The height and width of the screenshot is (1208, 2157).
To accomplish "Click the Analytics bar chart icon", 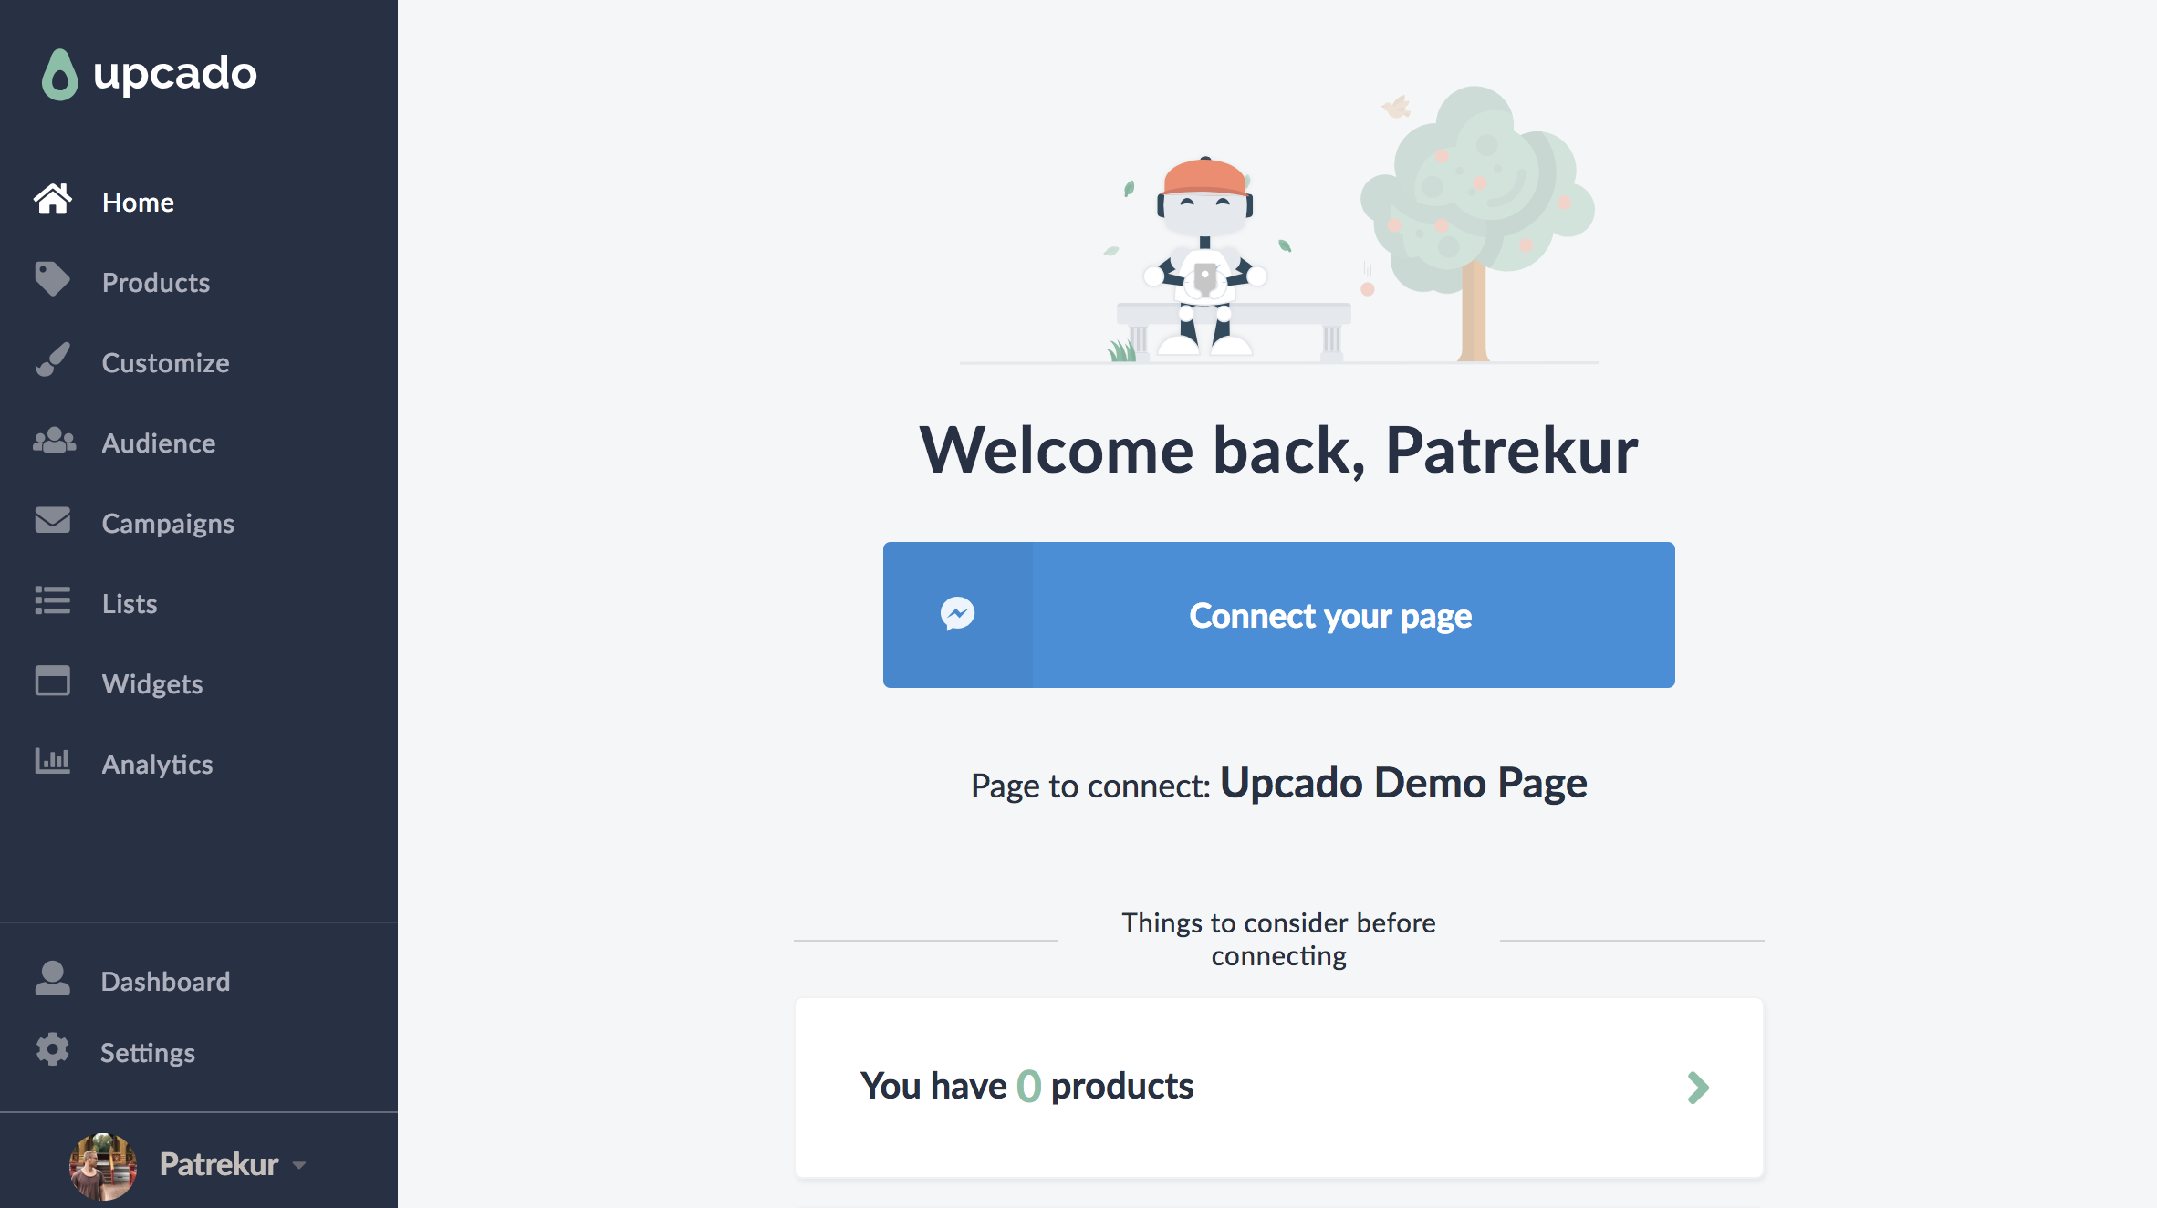I will [x=53, y=761].
